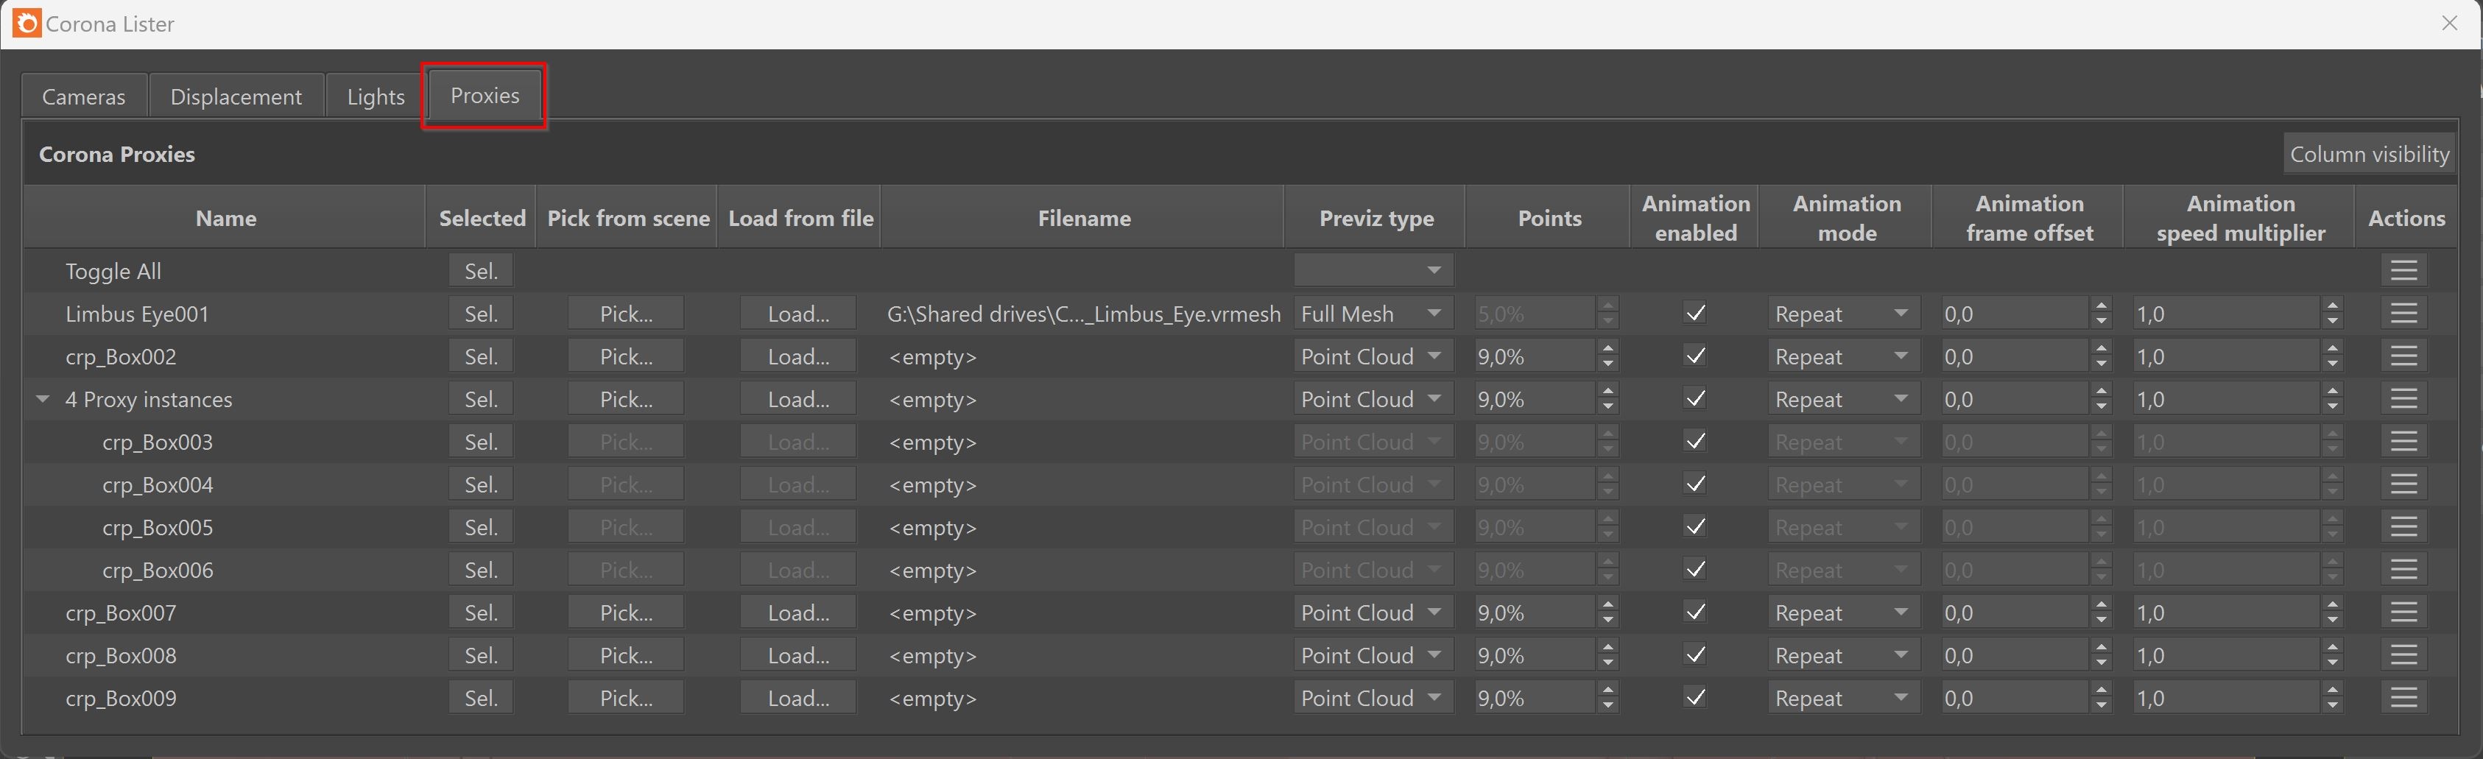Open actions menu for crp_Box003

click(2403, 441)
